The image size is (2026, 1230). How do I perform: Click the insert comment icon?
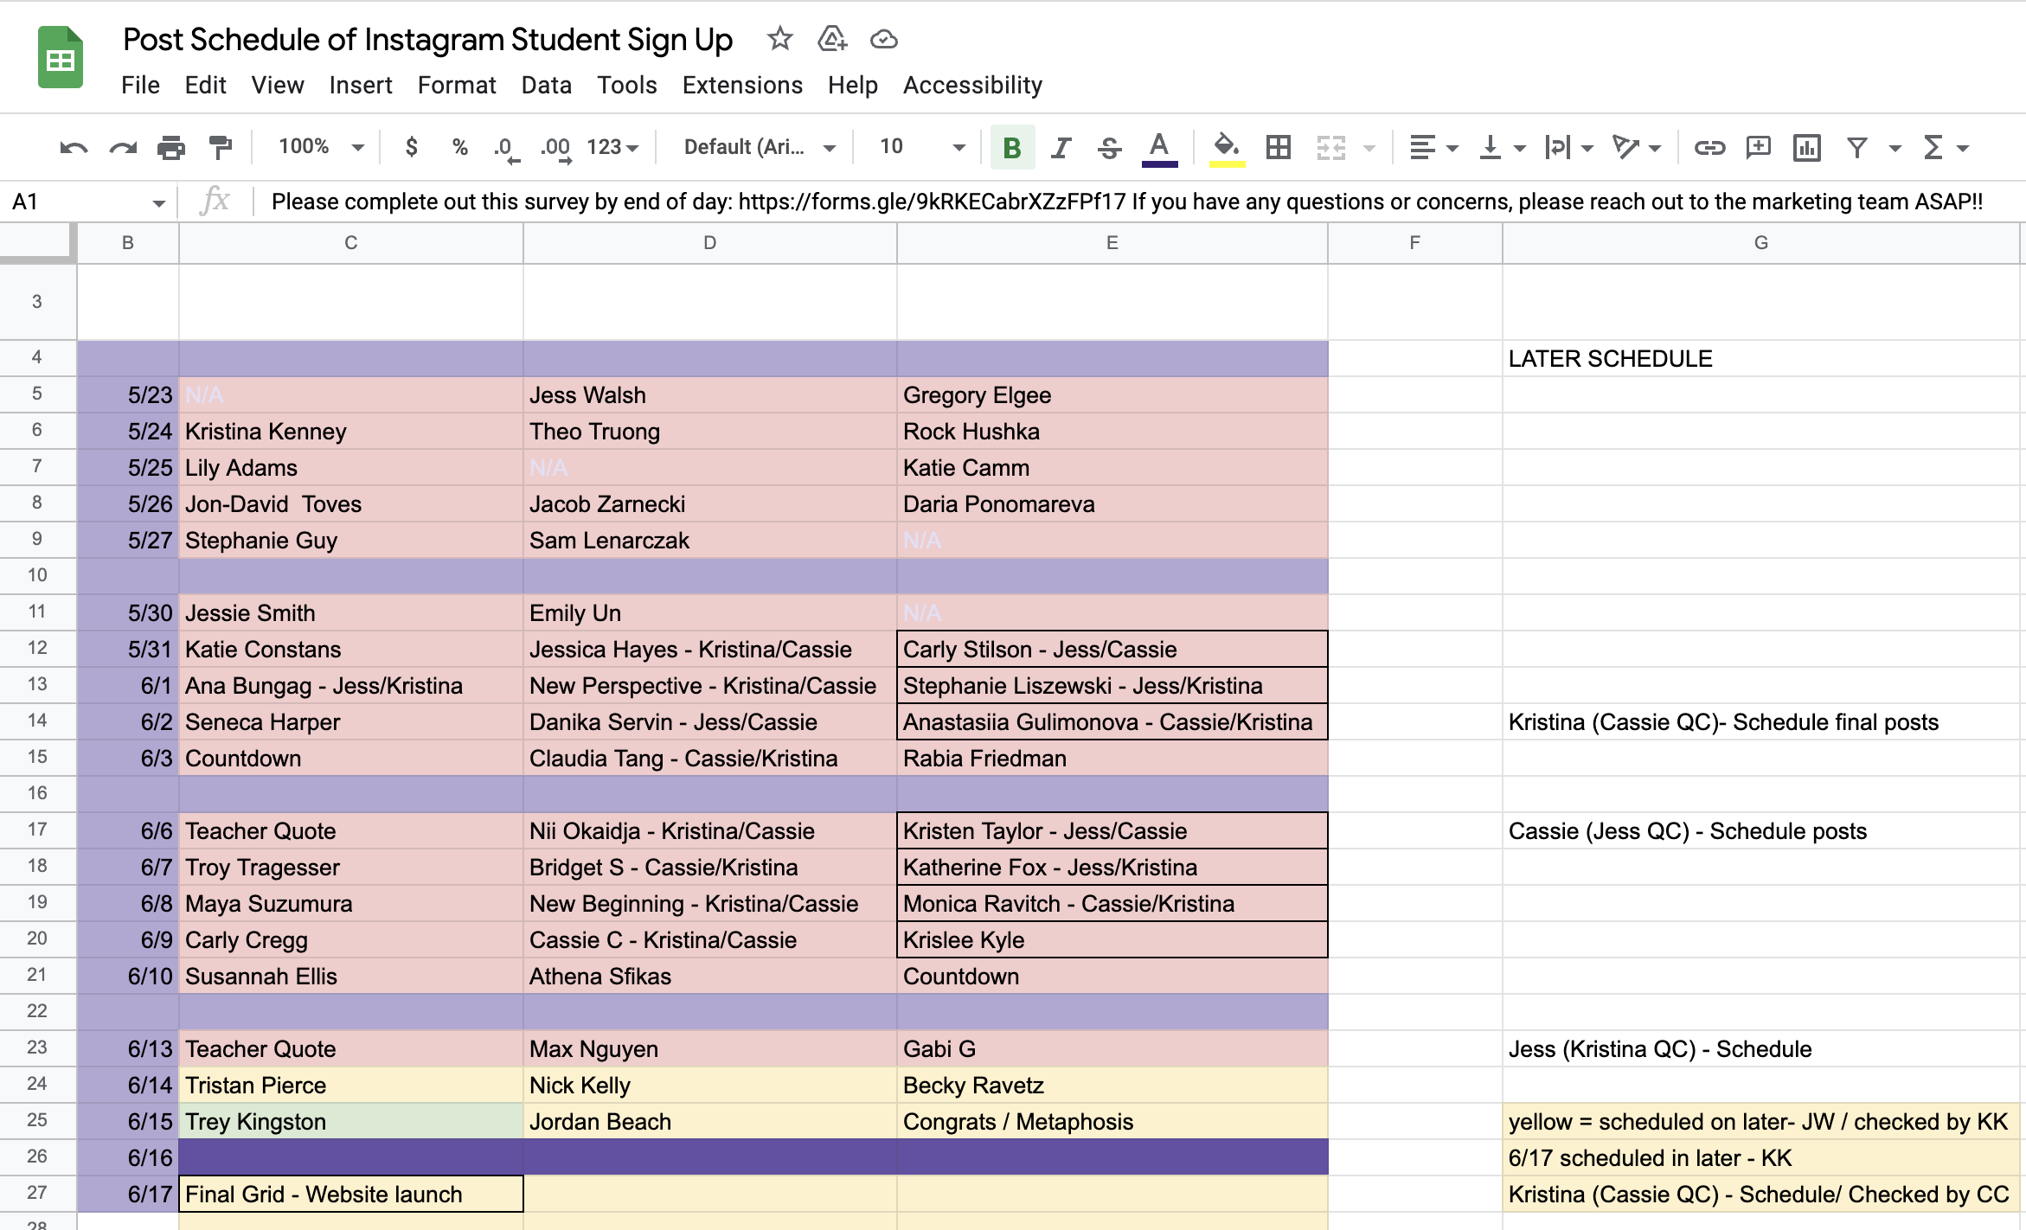[1758, 148]
